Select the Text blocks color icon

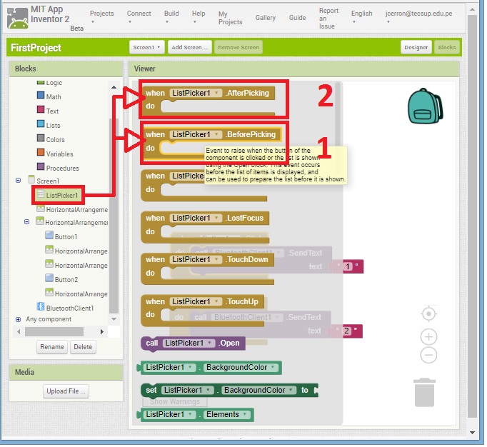(x=41, y=109)
